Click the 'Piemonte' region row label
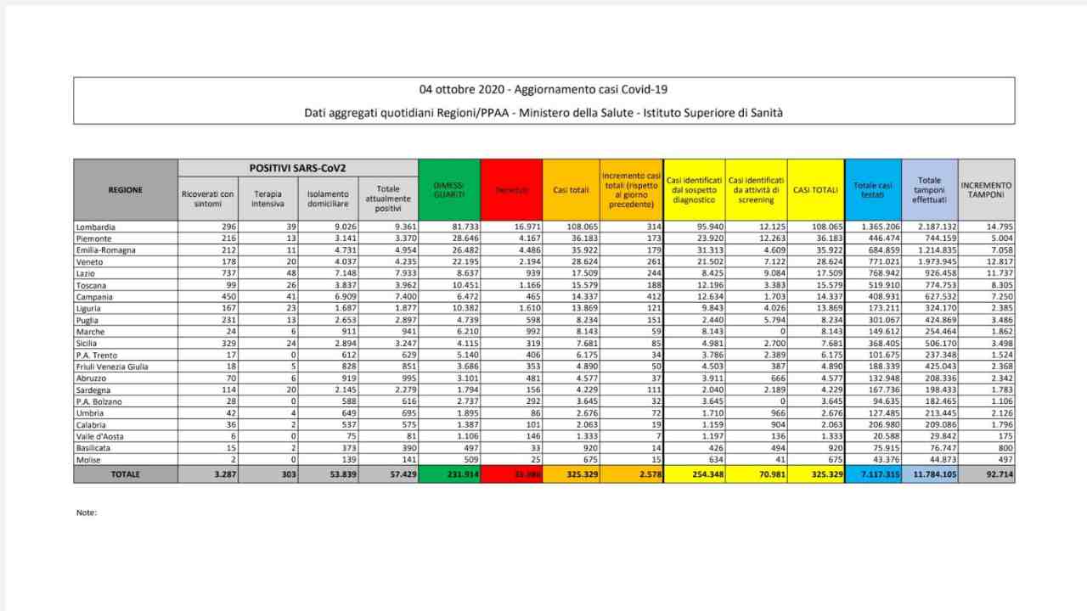 (93, 238)
